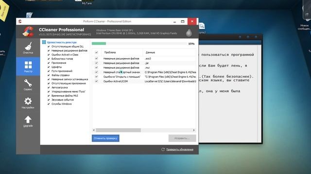The height and width of the screenshot is (174, 311).
Task: Uncheck the .mui result row checkbox
Action: click(96, 68)
